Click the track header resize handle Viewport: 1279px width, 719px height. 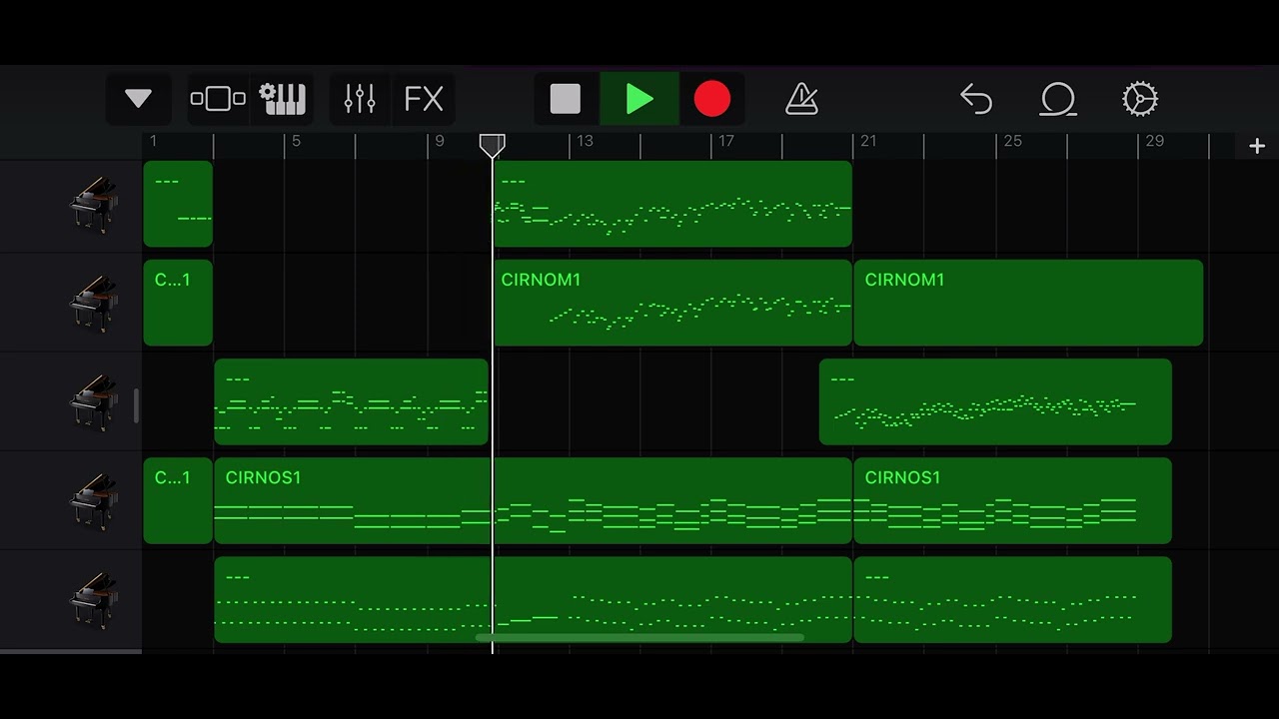136,405
